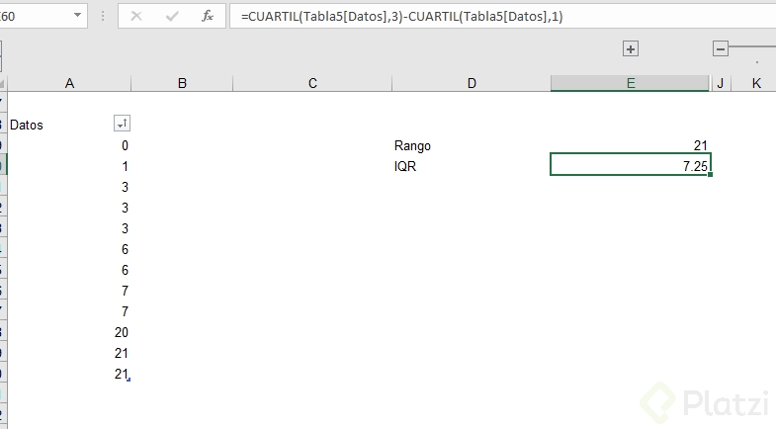Open the Name Box dropdown arrow
Screen dimensions: 776x429
click(x=77, y=16)
